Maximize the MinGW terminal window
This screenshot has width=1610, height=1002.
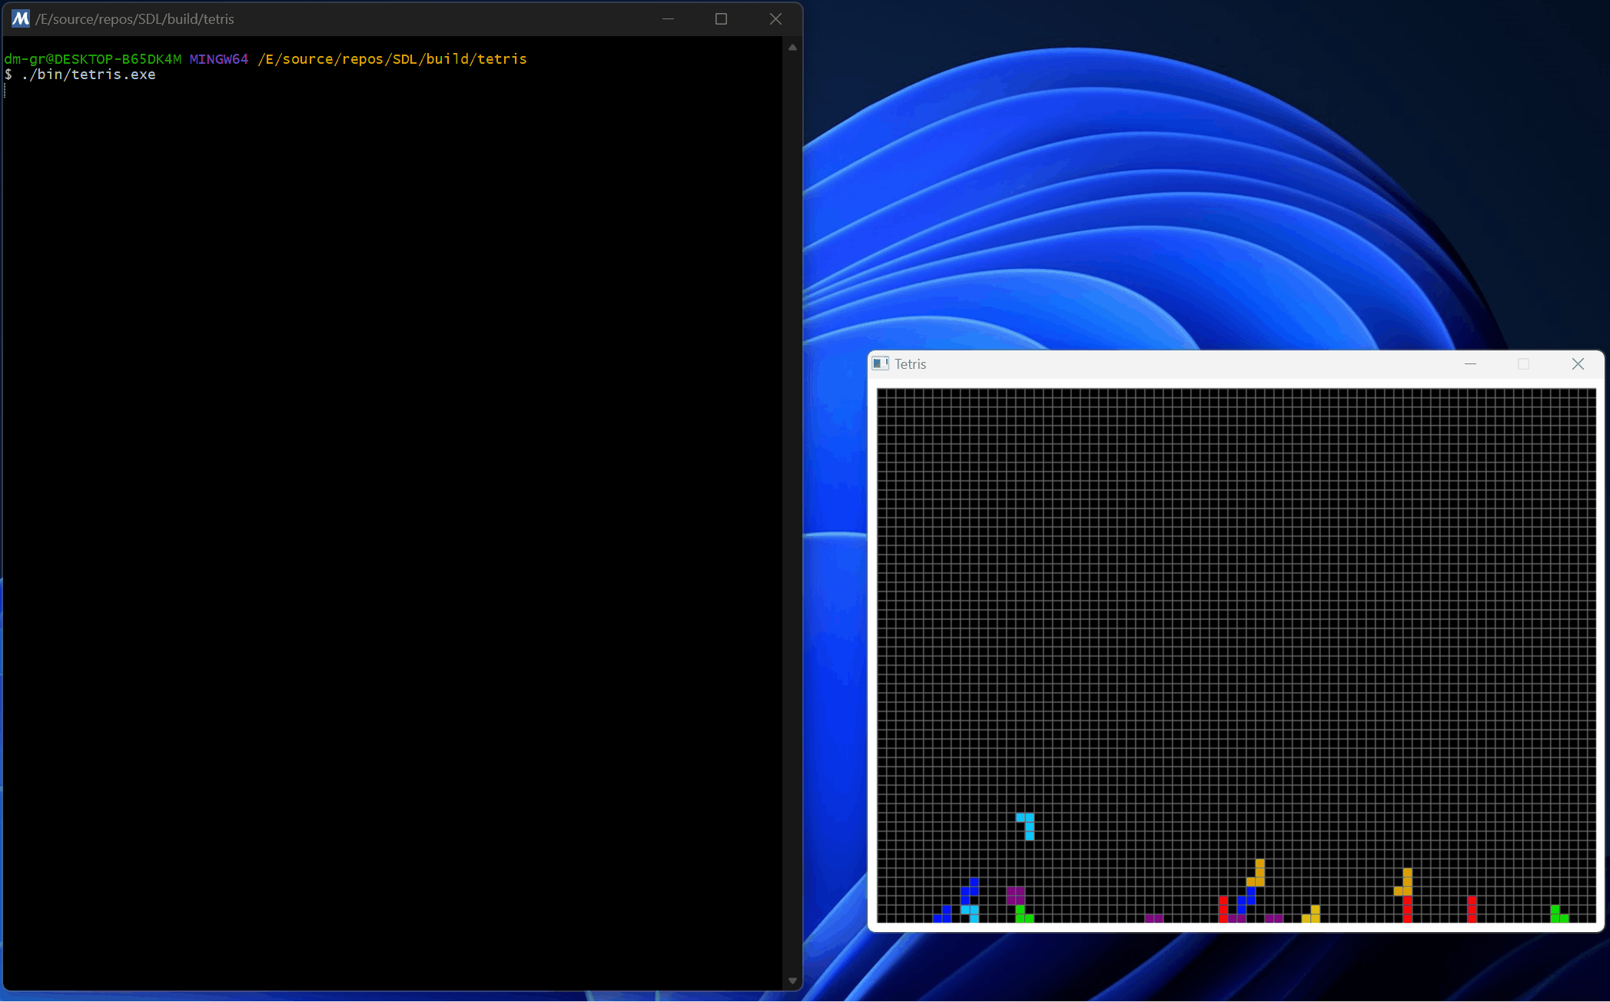[x=721, y=18]
